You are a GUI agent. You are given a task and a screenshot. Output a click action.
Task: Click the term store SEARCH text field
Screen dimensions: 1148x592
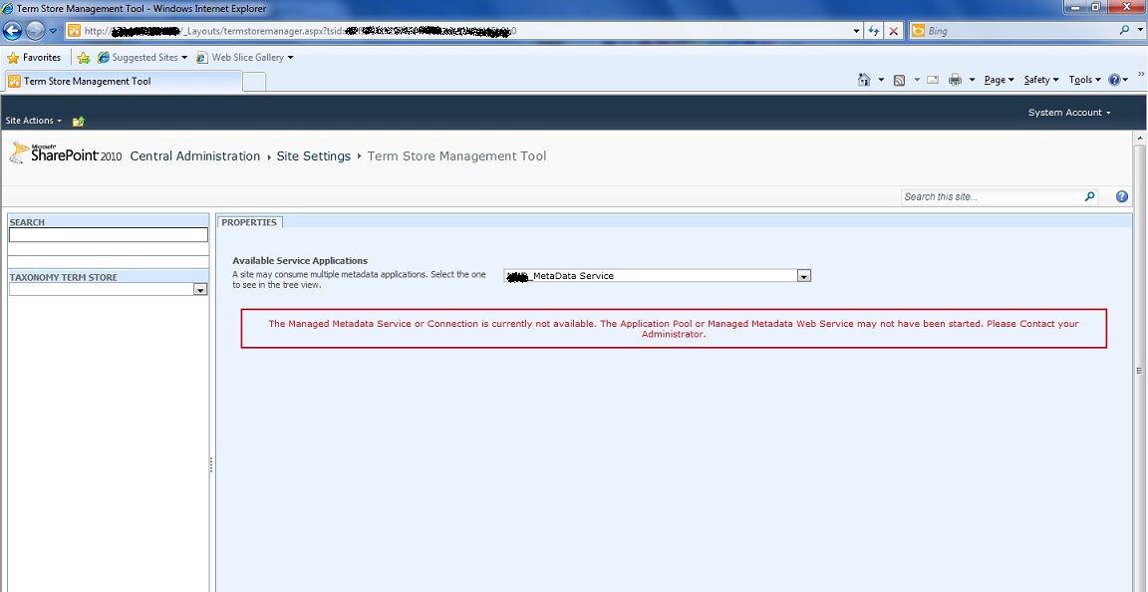[x=109, y=235]
